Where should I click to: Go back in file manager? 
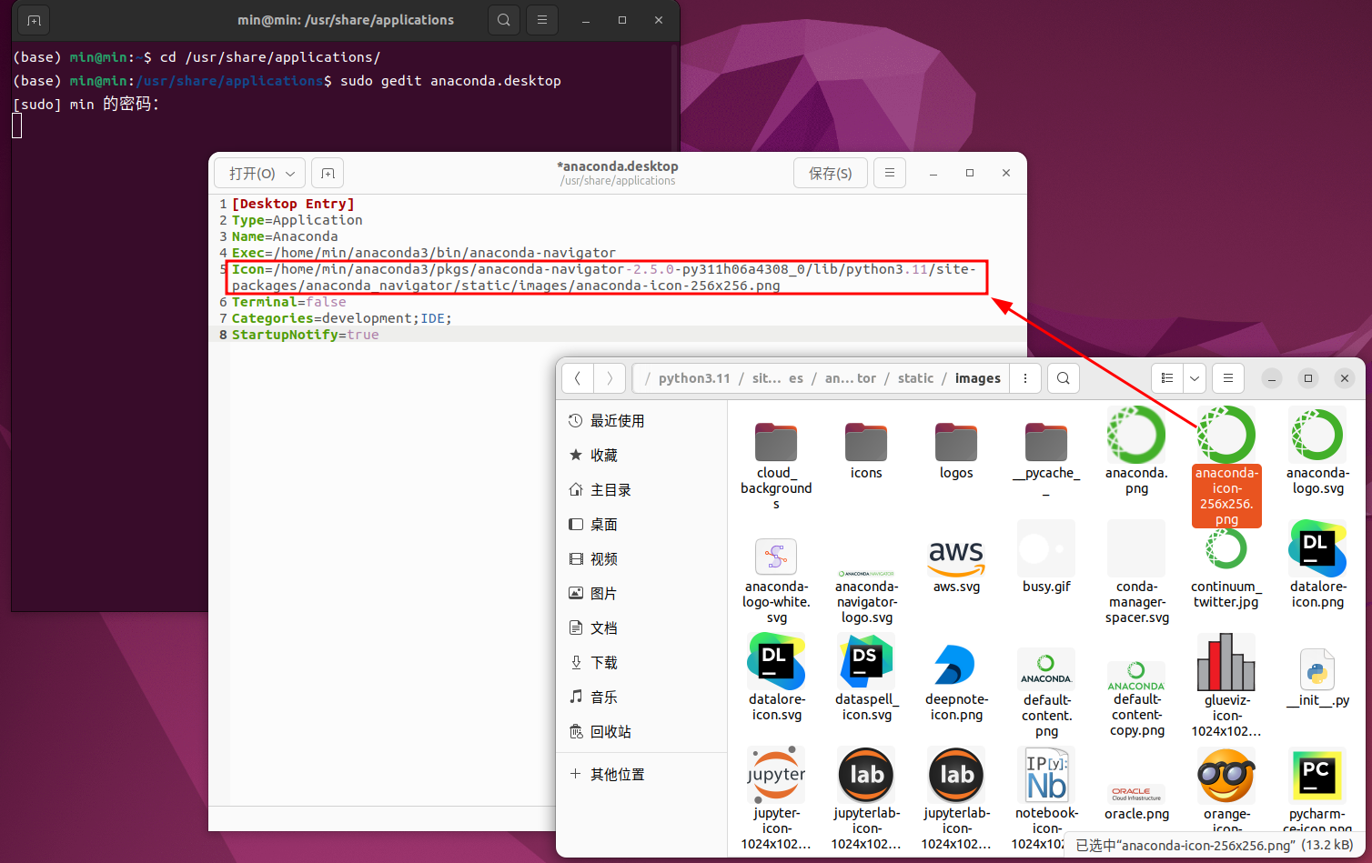pyautogui.click(x=578, y=378)
